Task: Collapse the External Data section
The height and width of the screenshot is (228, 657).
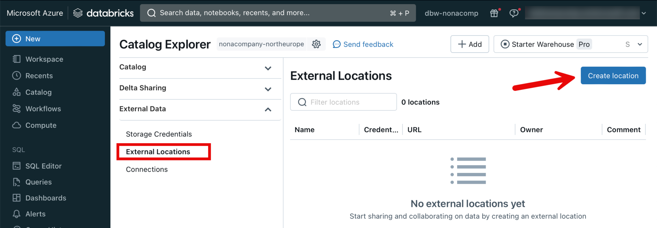Action: pos(268,110)
